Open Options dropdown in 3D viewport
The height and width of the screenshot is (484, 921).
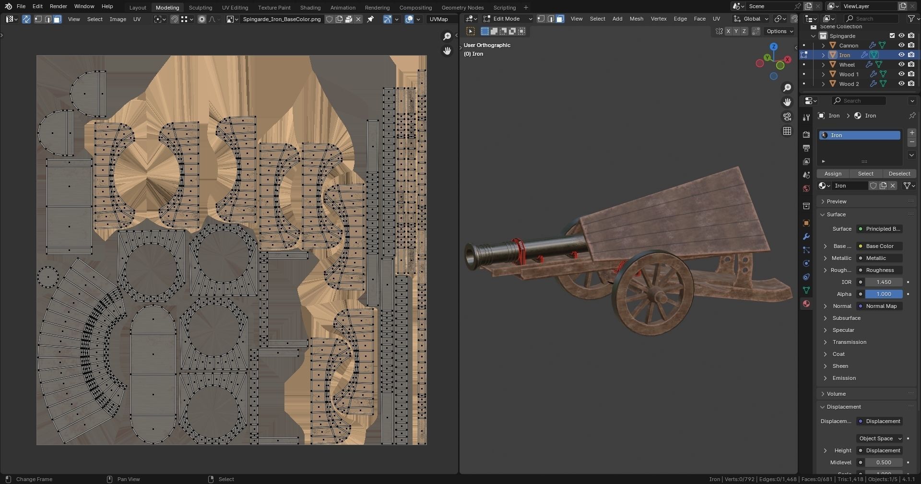pos(779,31)
